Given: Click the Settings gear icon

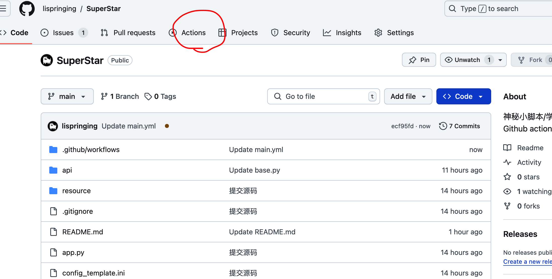Looking at the screenshot, I should (378, 33).
